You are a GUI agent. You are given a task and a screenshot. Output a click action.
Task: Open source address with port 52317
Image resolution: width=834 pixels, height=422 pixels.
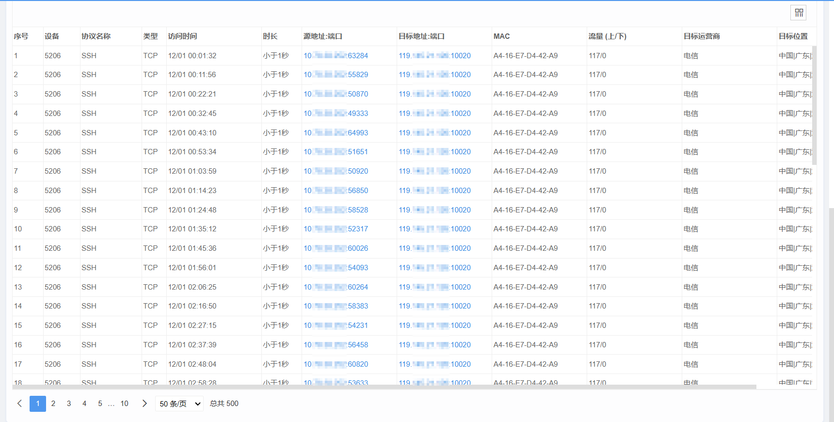point(336,229)
